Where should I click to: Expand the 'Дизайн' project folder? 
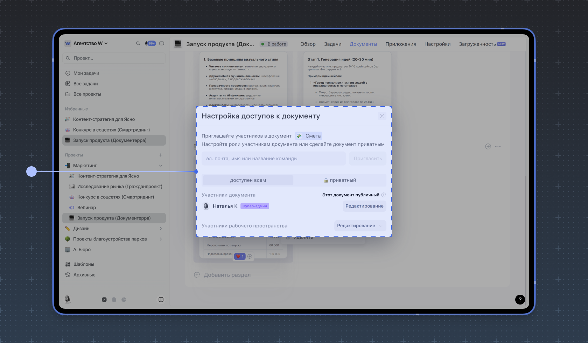point(161,229)
